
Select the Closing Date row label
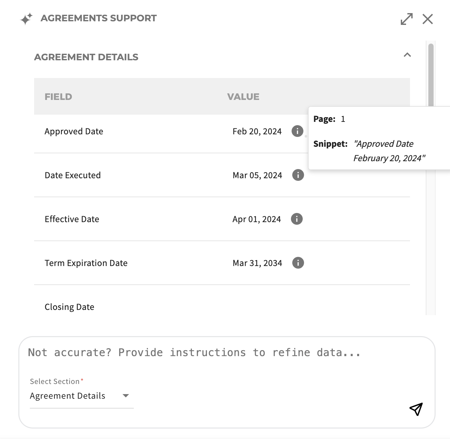(x=70, y=307)
